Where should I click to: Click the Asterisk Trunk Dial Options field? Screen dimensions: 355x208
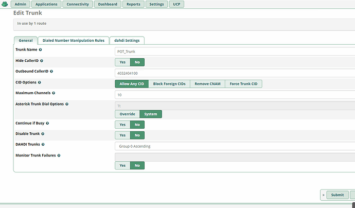235,106
